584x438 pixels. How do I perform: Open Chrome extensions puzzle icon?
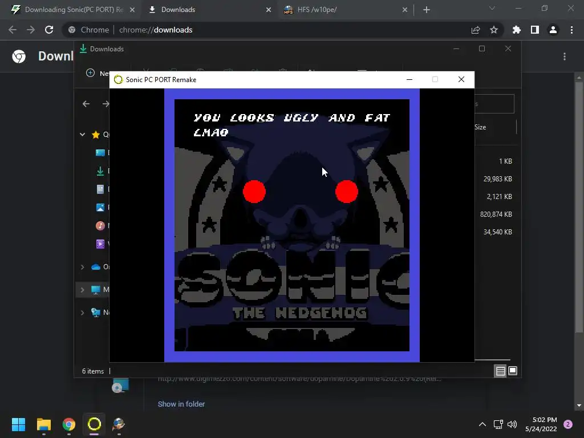tap(516, 30)
